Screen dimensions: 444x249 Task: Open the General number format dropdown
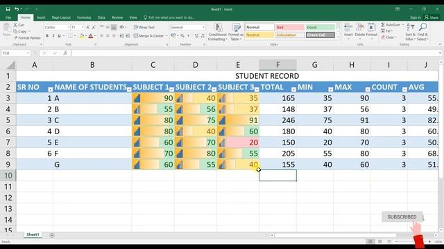click(203, 27)
